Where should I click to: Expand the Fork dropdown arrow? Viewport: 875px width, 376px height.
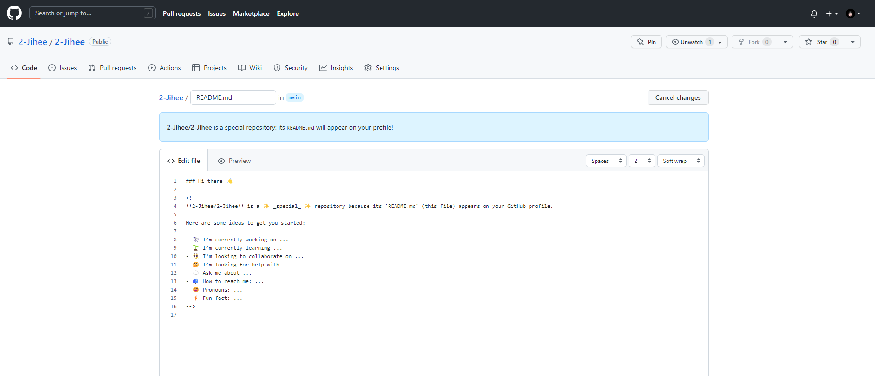pyautogui.click(x=785, y=42)
